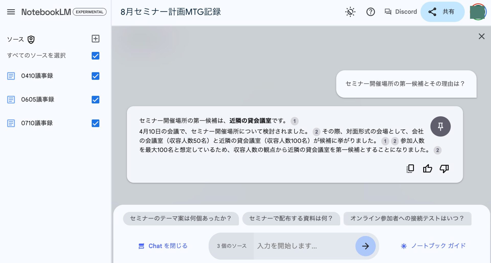Click the 共有 share button
Viewport: 491px width, 263px height.
[x=442, y=12]
